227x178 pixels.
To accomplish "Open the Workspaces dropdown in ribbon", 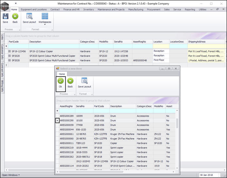I will (45, 22).
